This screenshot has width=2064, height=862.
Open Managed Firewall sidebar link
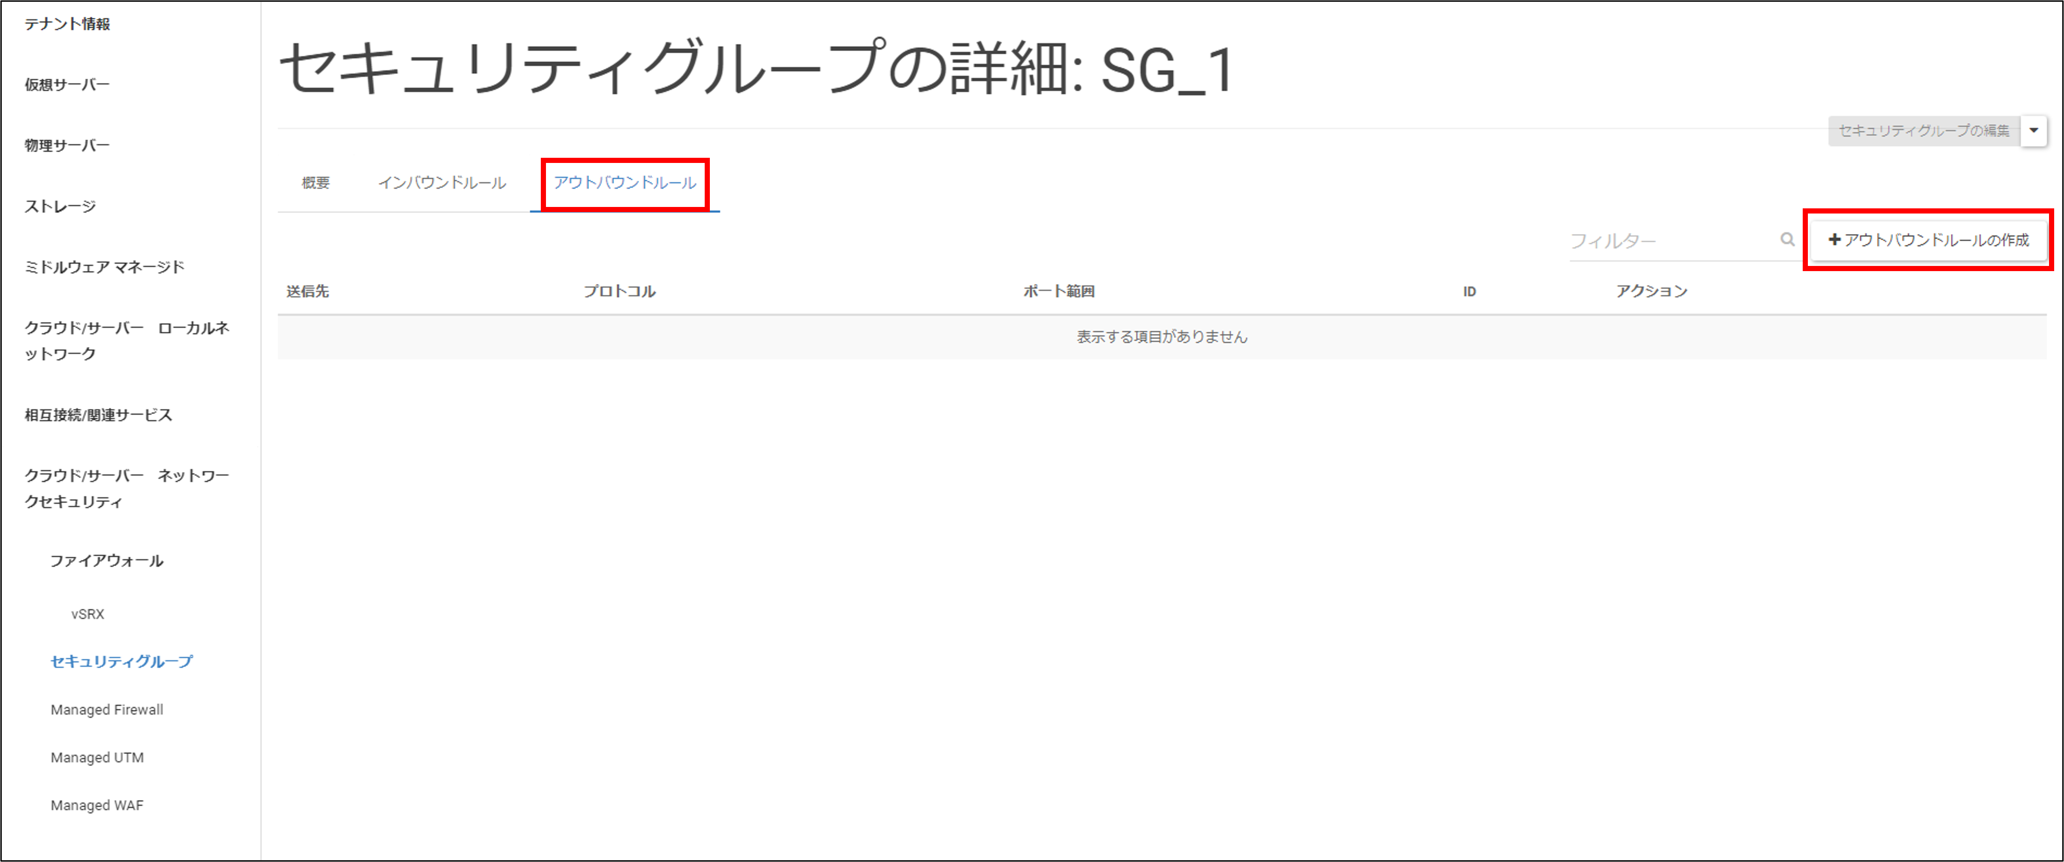107,710
